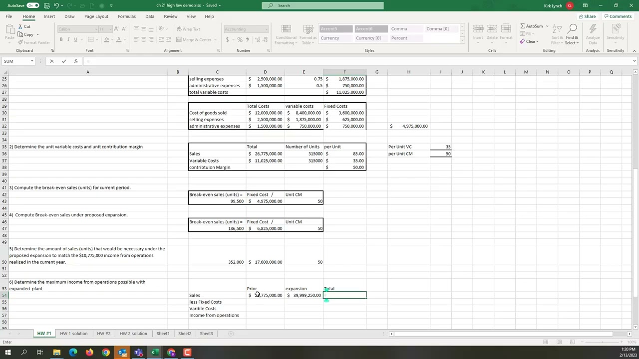Click the Clear eraser icon
639x359 pixels.
522,41
